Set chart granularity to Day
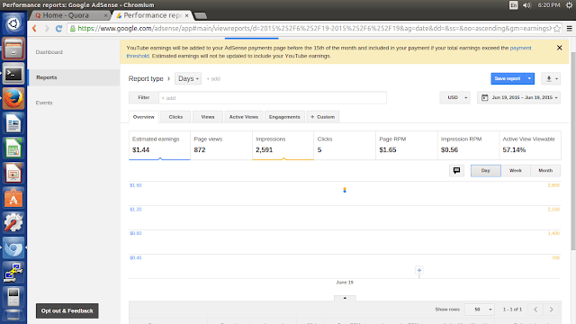Screen dimensions: 576x324 (486, 170)
